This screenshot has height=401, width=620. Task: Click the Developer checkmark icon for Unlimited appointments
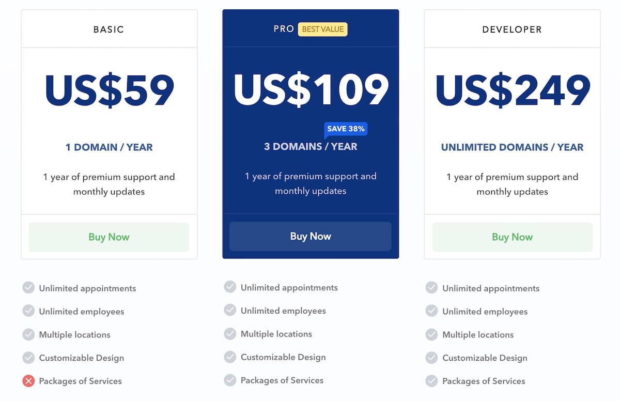pos(431,288)
